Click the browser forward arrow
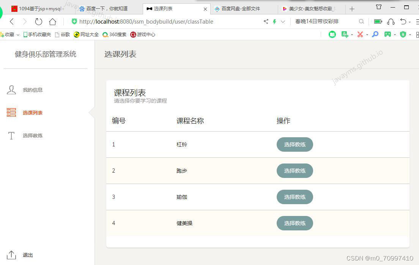The image size is (419, 265). coord(25,22)
